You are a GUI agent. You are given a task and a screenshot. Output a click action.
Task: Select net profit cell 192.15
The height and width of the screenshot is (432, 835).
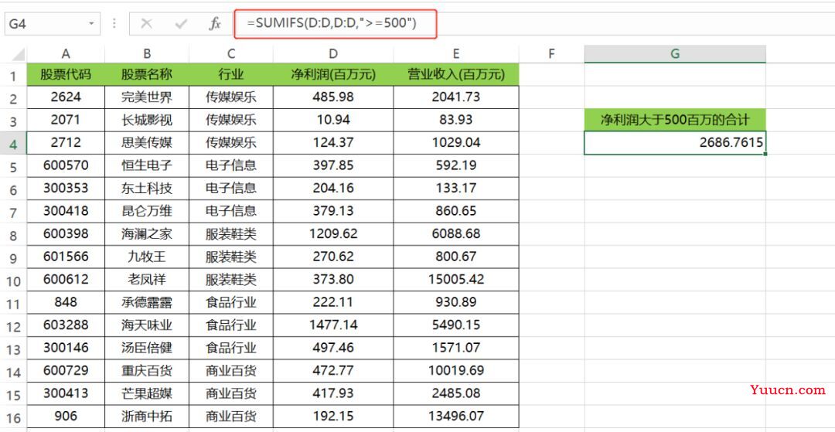pos(333,417)
